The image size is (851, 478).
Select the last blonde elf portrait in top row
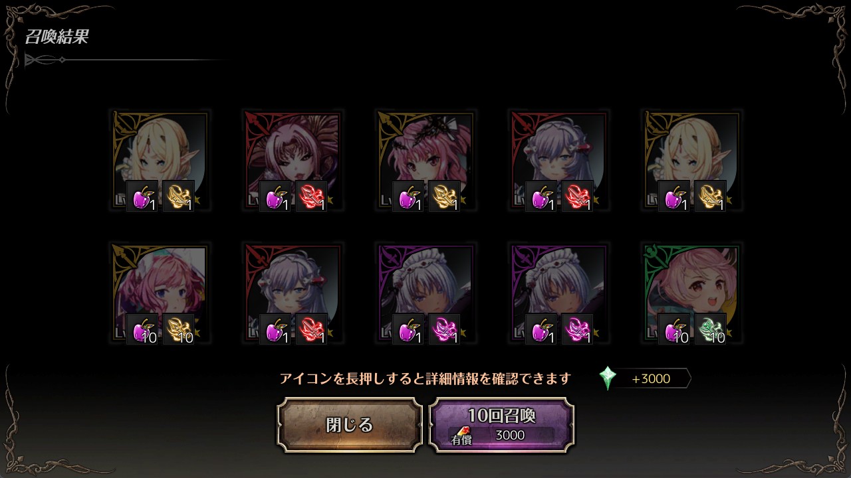691,160
